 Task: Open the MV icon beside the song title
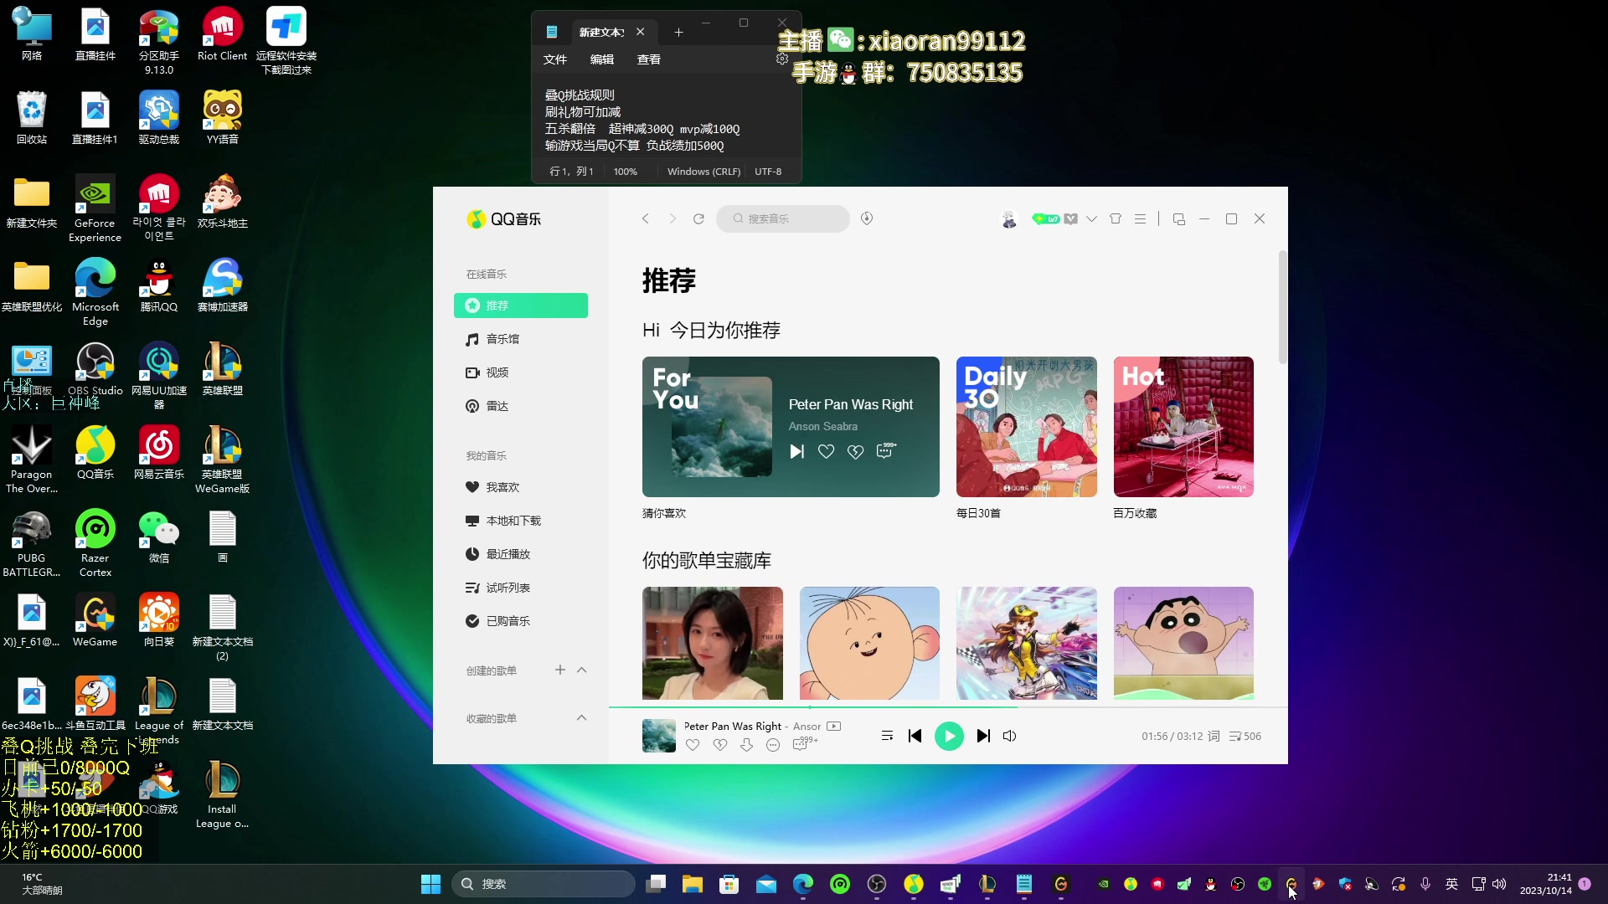(833, 726)
